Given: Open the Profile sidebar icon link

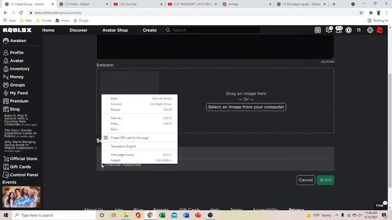Looking at the screenshot, I should click(x=6, y=53).
